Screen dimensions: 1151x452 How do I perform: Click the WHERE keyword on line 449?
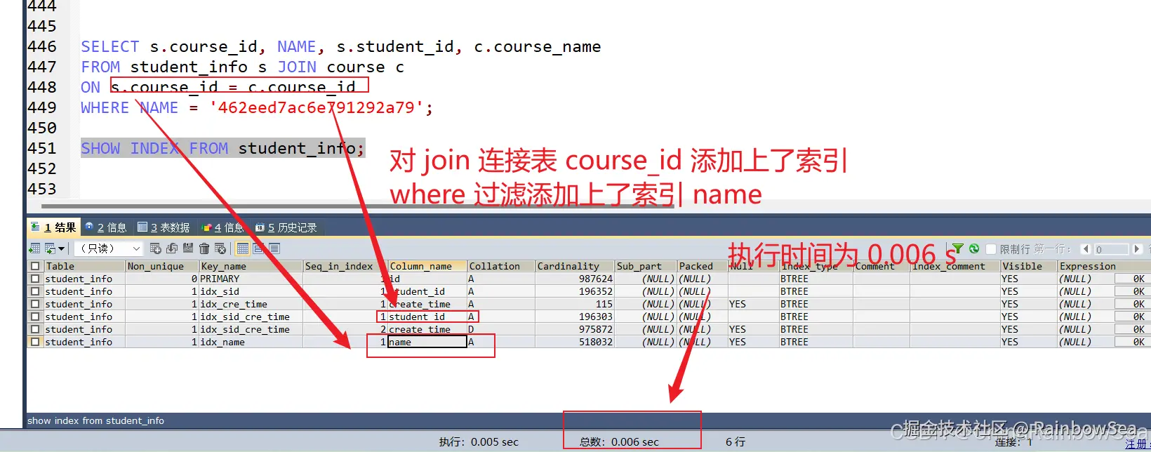click(105, 107)
